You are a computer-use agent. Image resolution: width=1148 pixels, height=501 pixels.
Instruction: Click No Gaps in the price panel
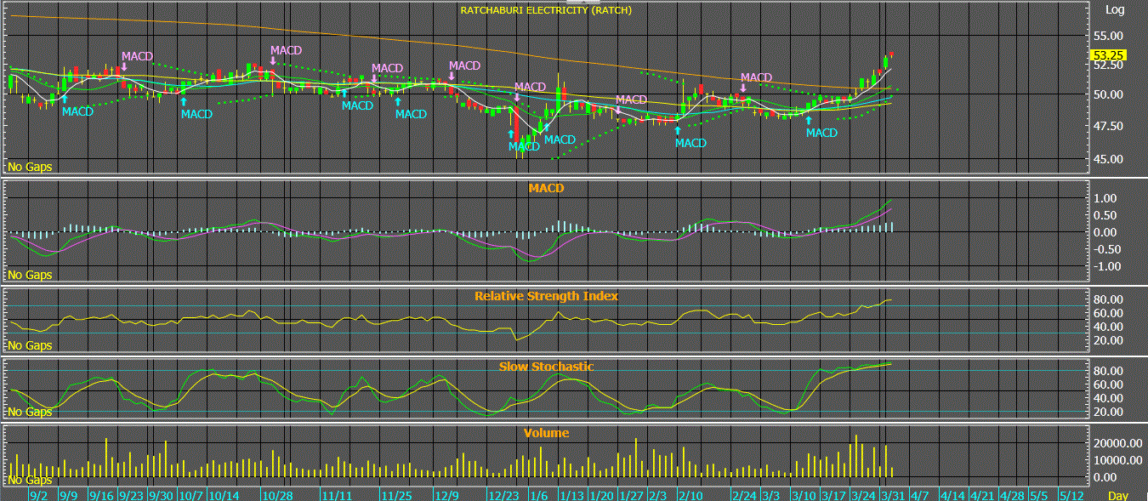point(30,167)
